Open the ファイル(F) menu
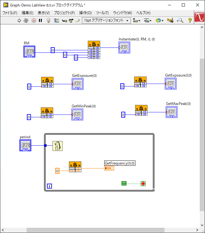This screenshot has height=233, width=205. [10, 13]
